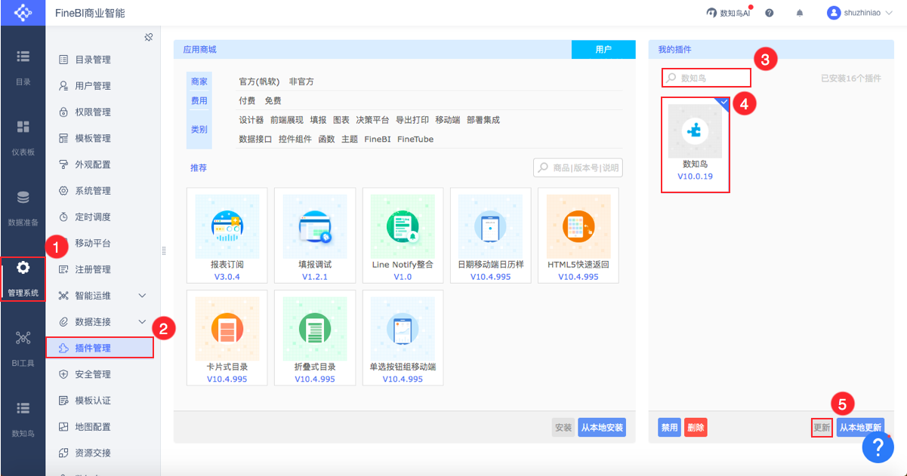Viewport: 907px width, 476px height.
Task: Filter by 官方(帆软) vendor
Action: click(259, 81)
